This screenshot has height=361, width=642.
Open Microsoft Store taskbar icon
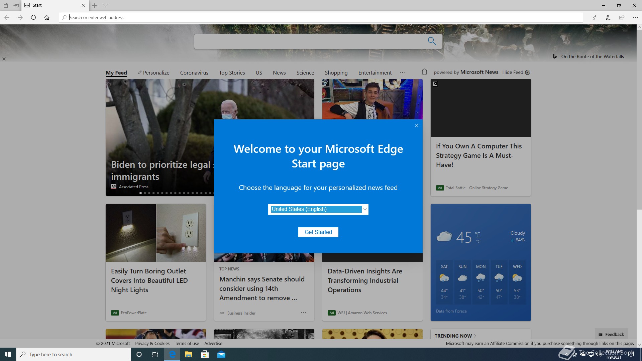tap(205, 354)
